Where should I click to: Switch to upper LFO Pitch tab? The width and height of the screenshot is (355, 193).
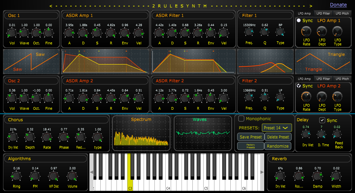pos(342,14)
